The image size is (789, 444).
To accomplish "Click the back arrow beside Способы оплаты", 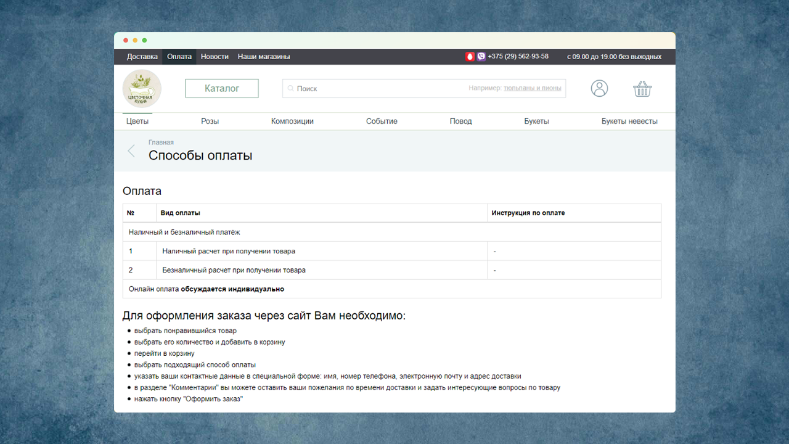I will tap(131, 150).
